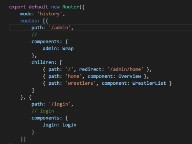The width and height of the screenshot is (192, 144).
Task: Click the '}, {' separator between routes
Action: [26, 97]
